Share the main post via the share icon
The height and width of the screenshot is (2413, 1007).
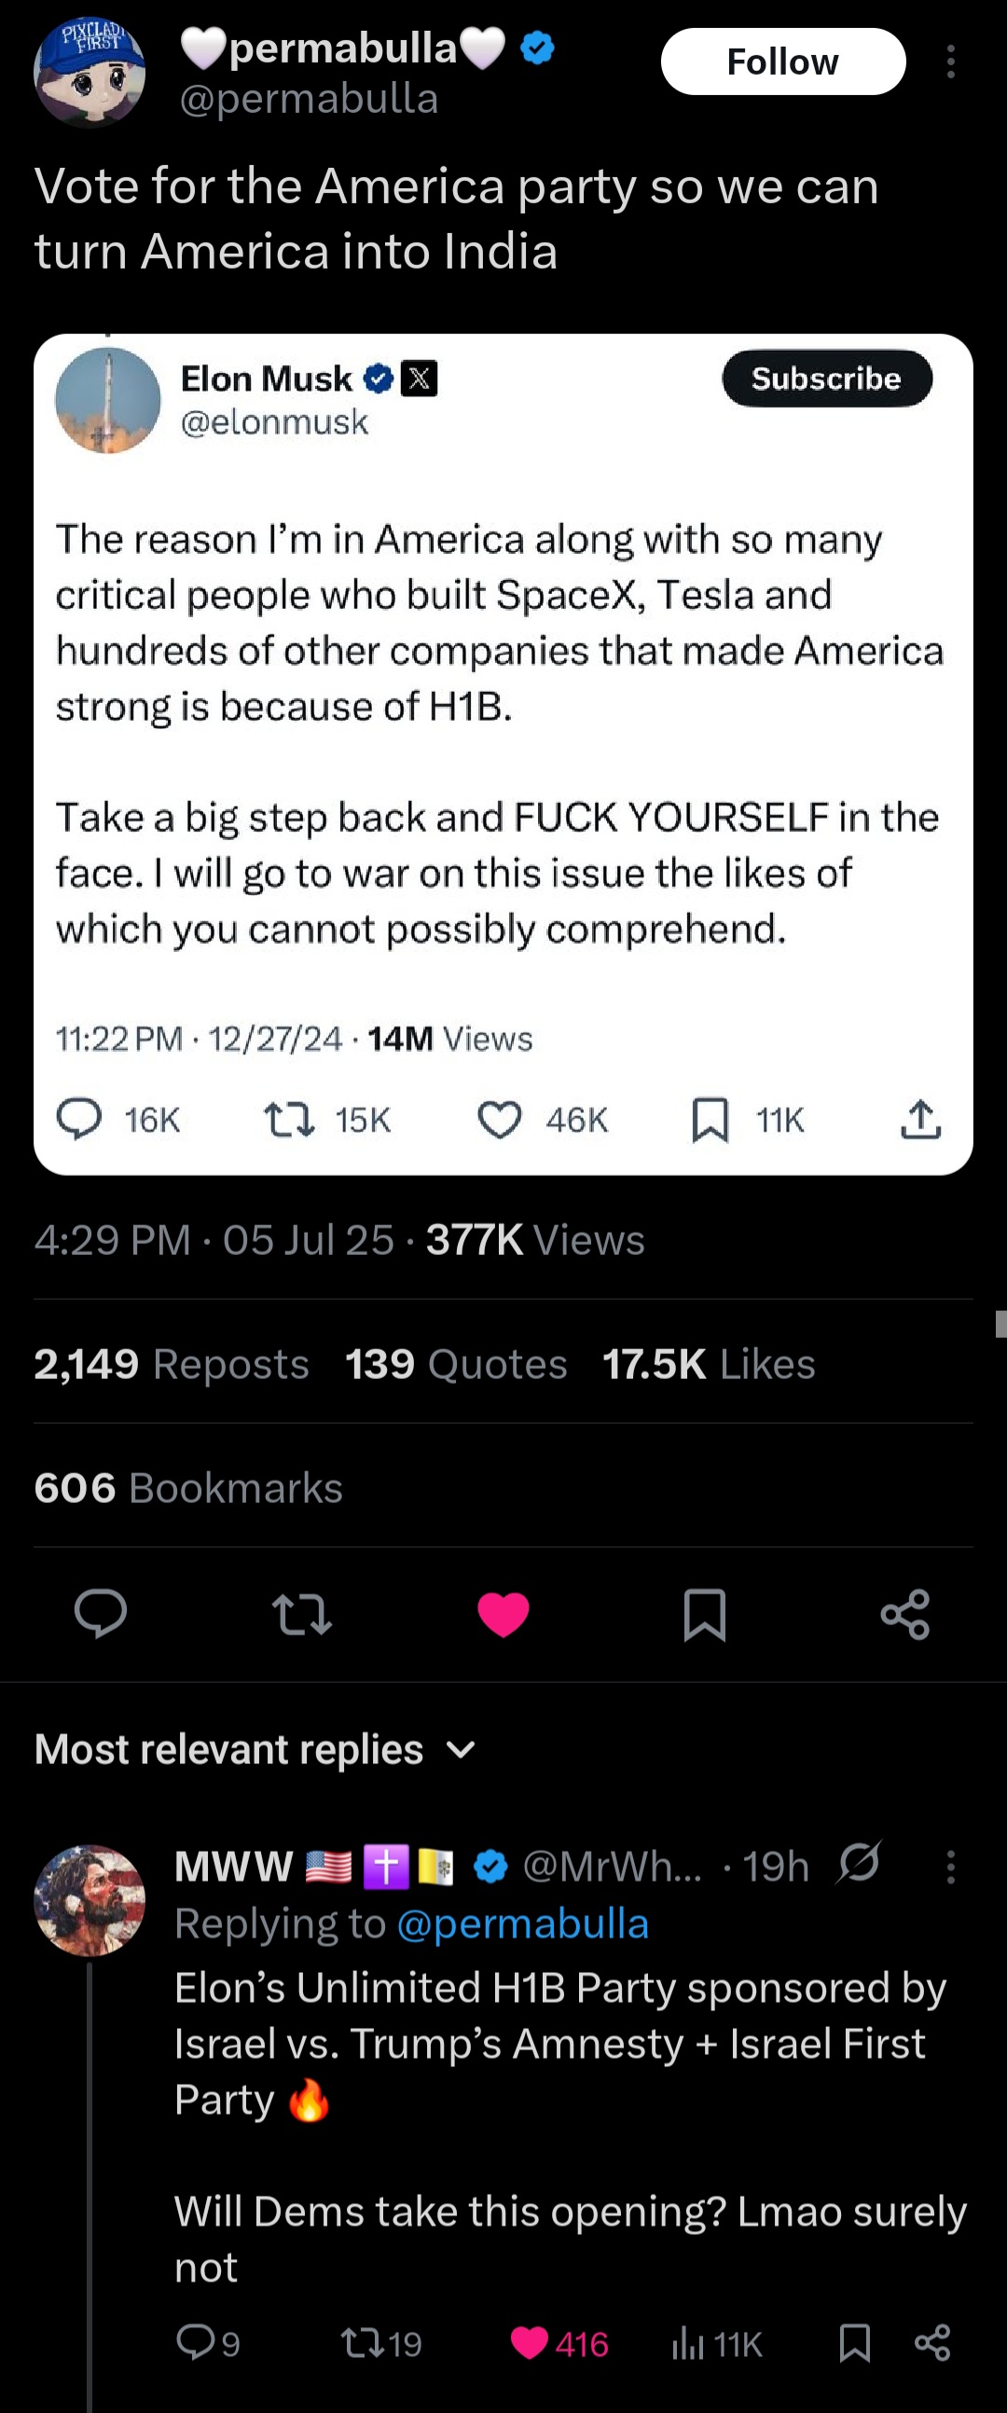click(904, 1614)
